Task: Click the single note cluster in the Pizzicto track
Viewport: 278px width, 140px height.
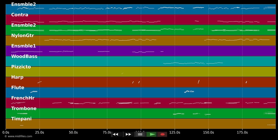Action: 122,73
